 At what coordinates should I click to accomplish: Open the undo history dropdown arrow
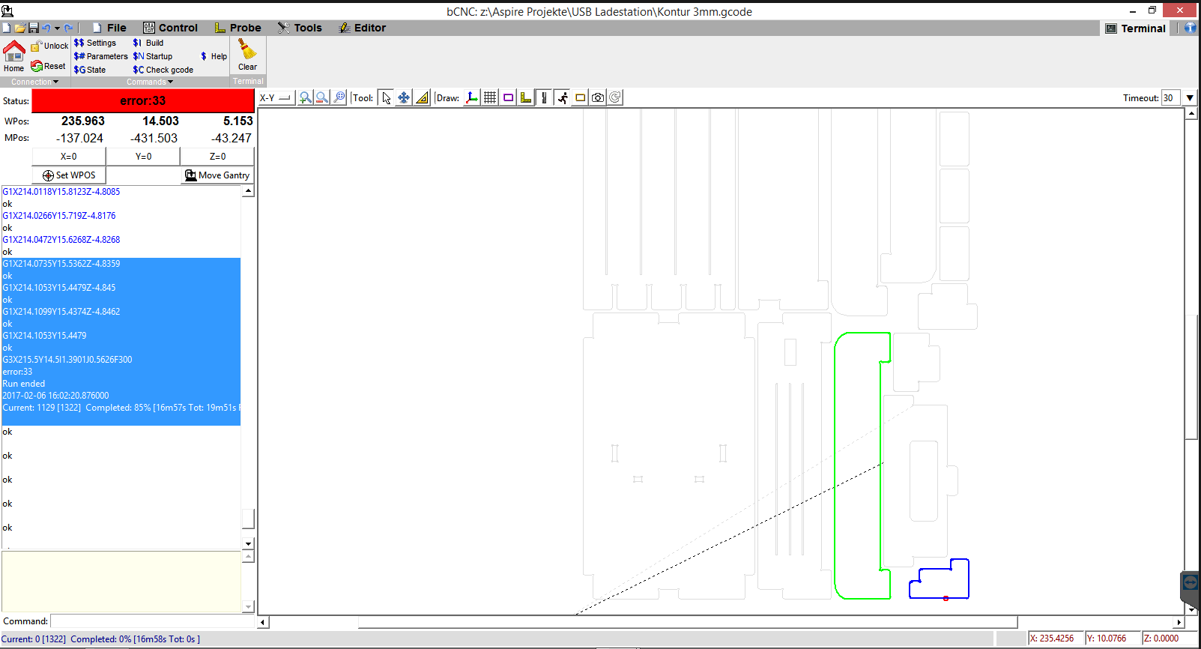tap(57, 28)
